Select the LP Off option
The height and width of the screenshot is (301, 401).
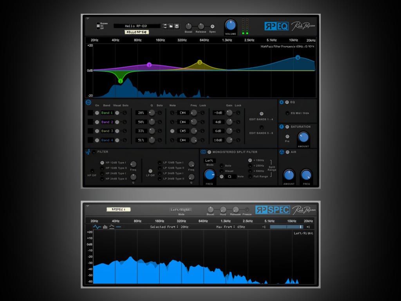150,171
